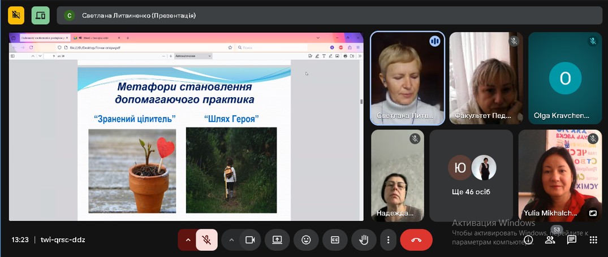608x257 pixels.
Task: Raise your hand
Action: pyautogui.click(x=364, y=240)
